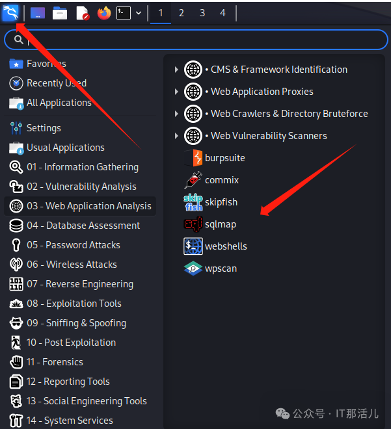Switch to workspace 1
This screenshot has width=391, height=429.
pos(161,13)
